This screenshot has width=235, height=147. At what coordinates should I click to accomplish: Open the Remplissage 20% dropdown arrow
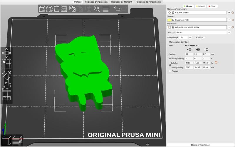pyautogui.click(x=190, y=37)
